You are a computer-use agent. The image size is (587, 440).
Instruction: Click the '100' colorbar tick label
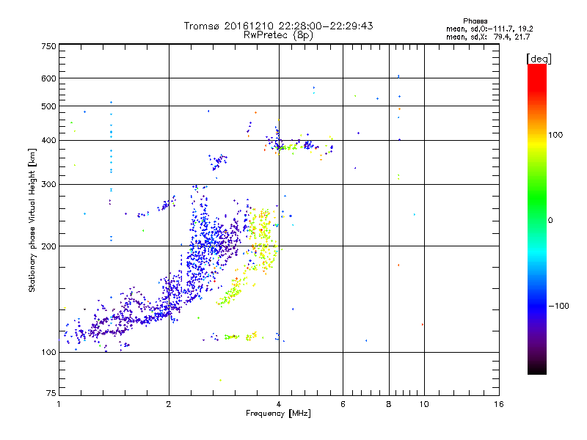pyautogui.click(x=555, y=135)
